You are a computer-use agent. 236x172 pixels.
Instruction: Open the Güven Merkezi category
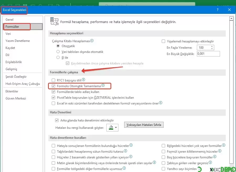(23, 98)
